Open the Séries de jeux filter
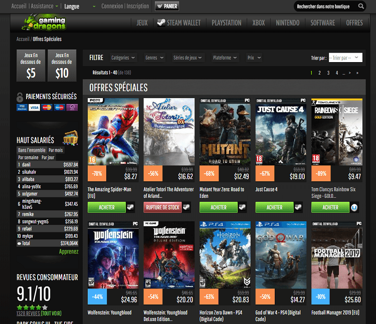Viewport: 376px width, 324px height. point(187,58)
